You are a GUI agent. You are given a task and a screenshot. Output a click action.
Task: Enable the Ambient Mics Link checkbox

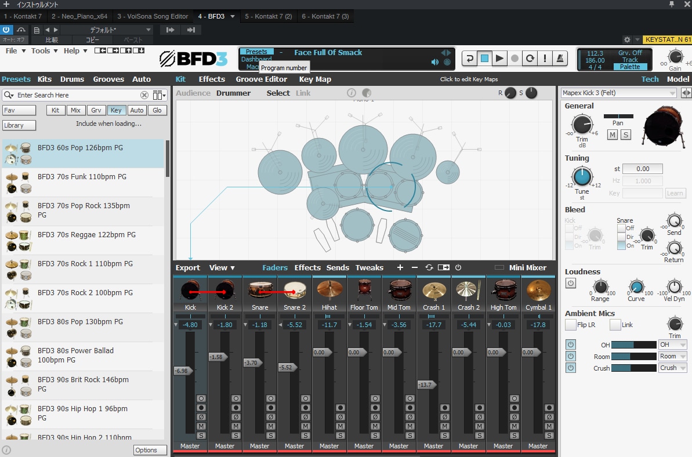(615, 325)
